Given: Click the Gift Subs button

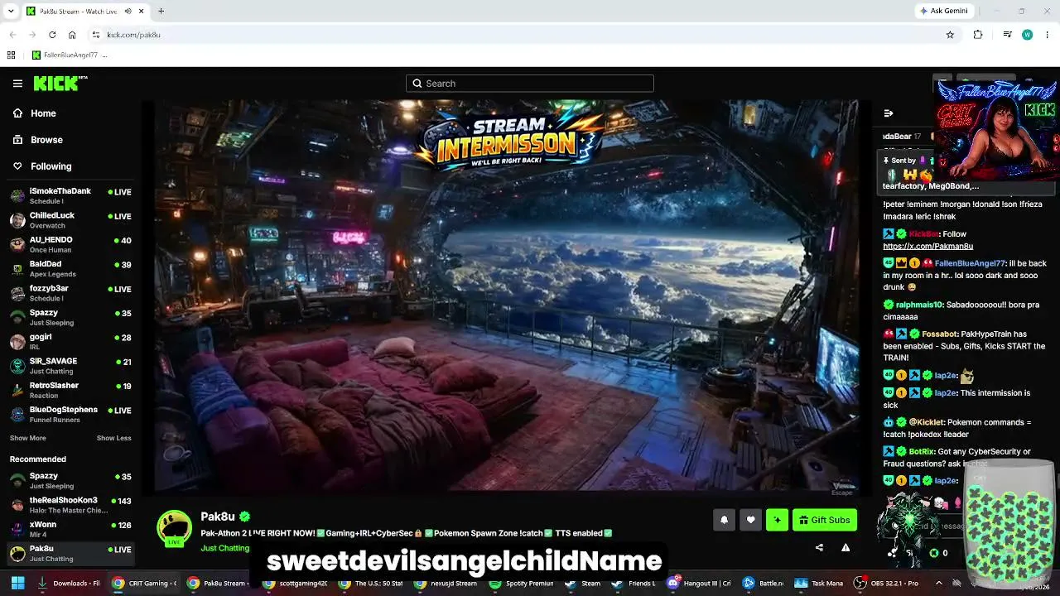Looking at the screenshot, I should coord(824,520).
